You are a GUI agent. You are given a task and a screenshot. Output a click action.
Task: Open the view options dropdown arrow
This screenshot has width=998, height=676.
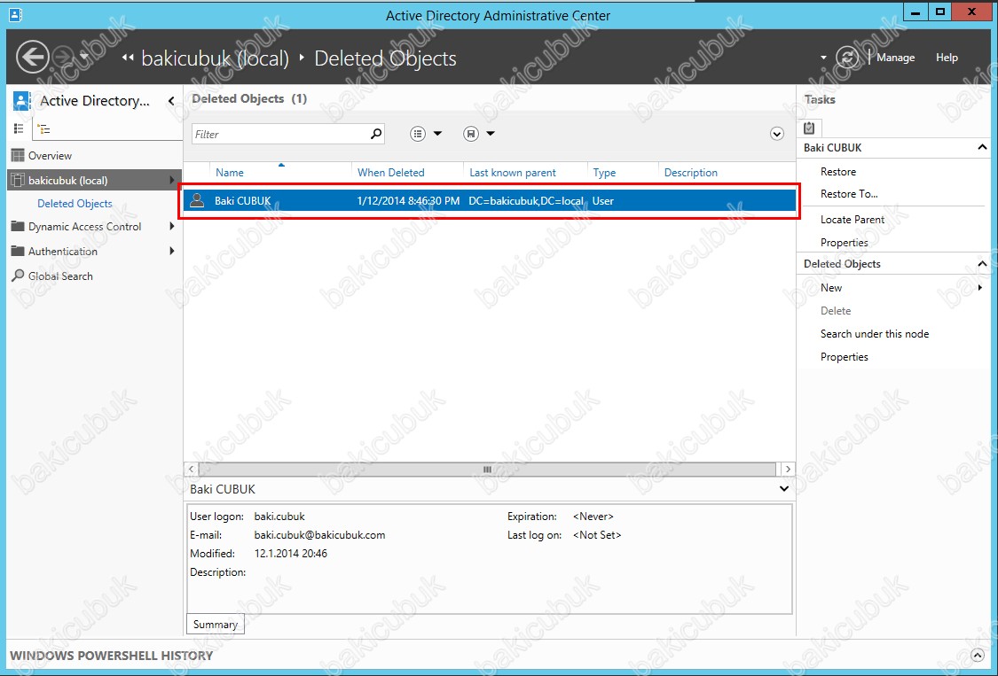(438, 134)
